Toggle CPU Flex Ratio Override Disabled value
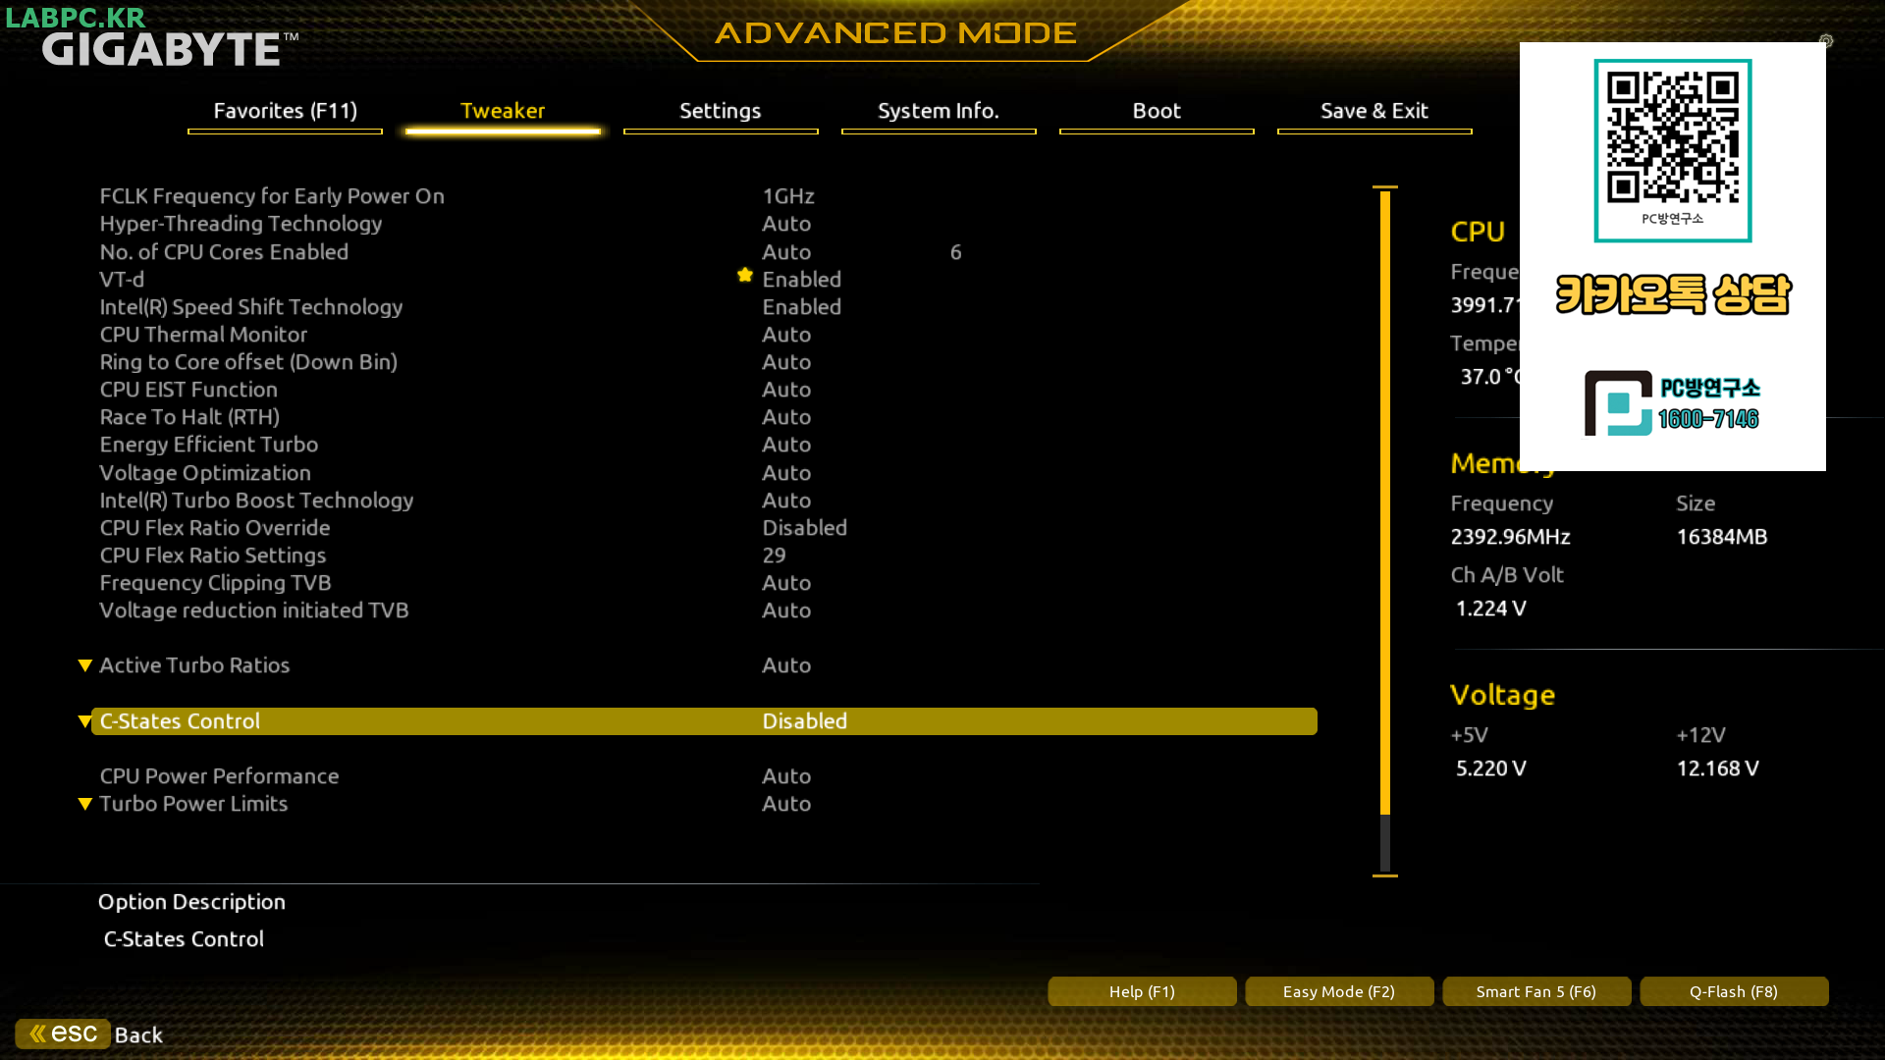This screenshot has height=1060, width=1885. click(804, 528)
